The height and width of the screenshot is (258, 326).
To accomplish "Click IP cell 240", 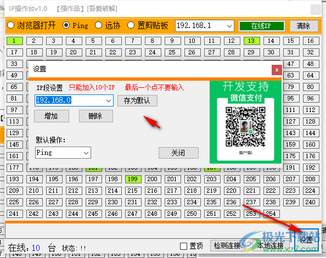I will [311, 202].
